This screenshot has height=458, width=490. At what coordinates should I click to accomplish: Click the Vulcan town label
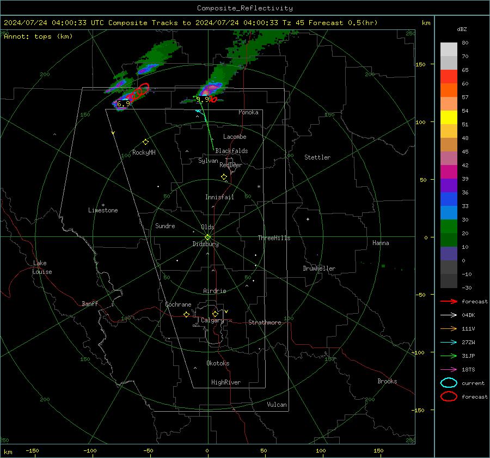pos(277,405)
